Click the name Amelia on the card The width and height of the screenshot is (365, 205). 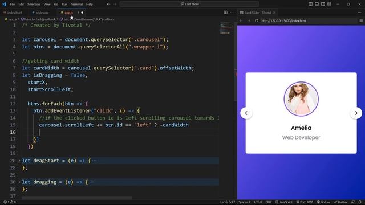point(301,128)
